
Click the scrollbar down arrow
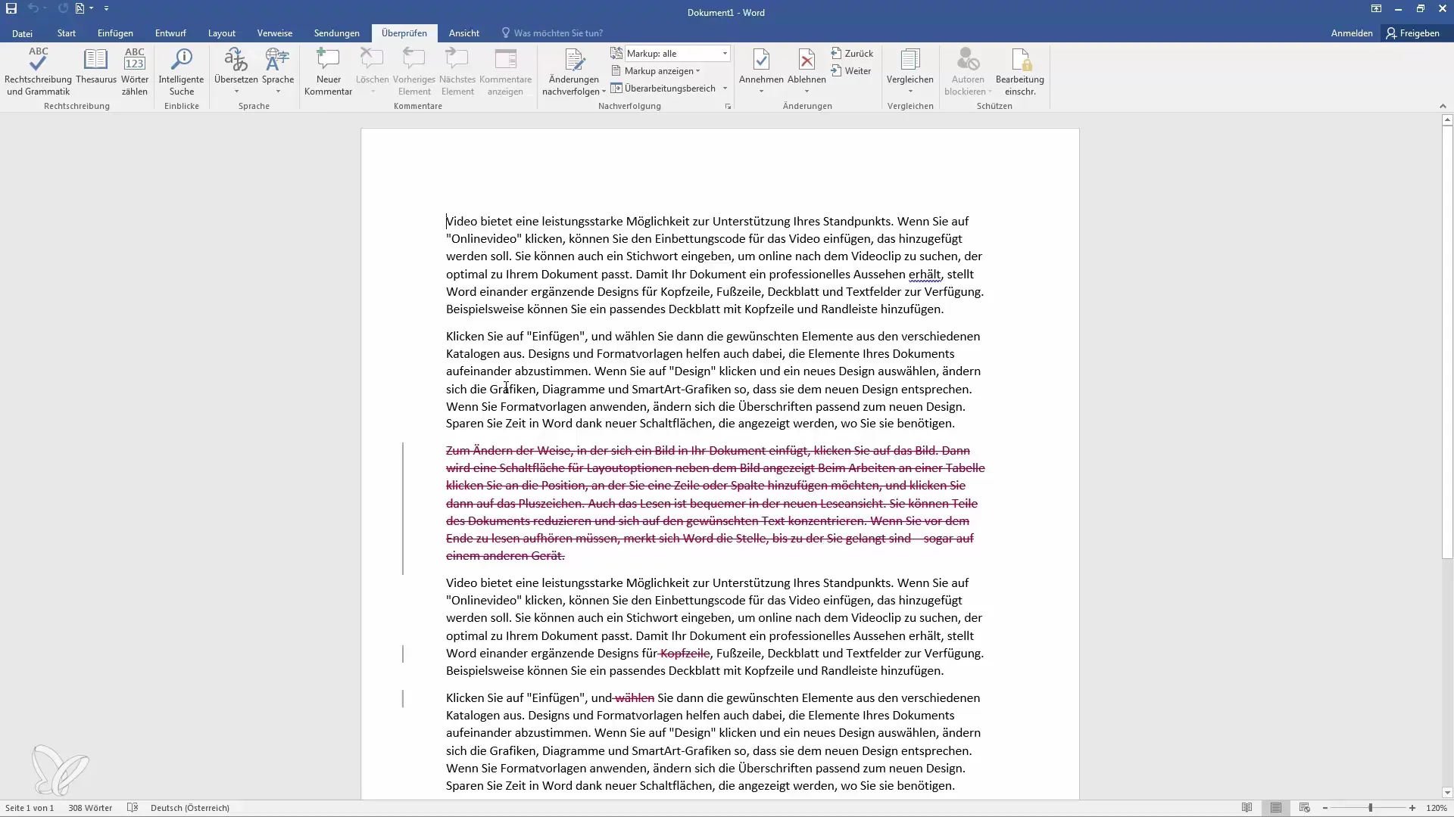(1447, 793)
